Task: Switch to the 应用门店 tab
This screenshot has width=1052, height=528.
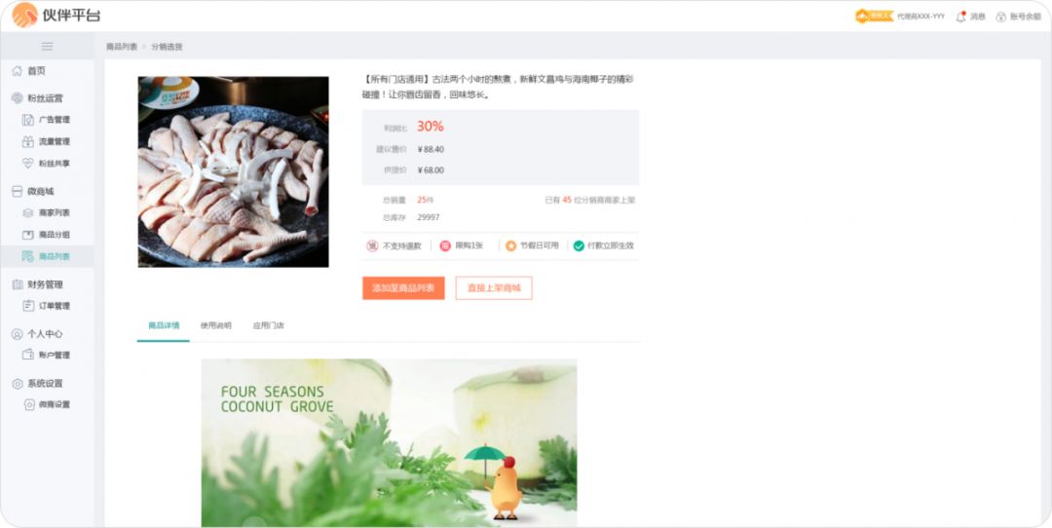Action: pos(269,325)
